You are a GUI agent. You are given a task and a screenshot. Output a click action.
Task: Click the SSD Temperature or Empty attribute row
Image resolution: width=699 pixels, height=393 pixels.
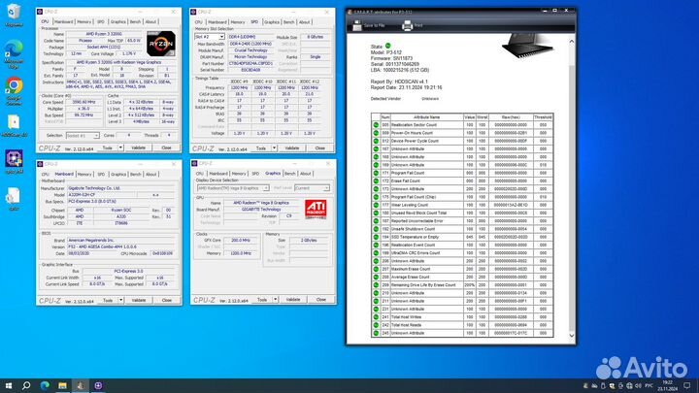[462, 237]
